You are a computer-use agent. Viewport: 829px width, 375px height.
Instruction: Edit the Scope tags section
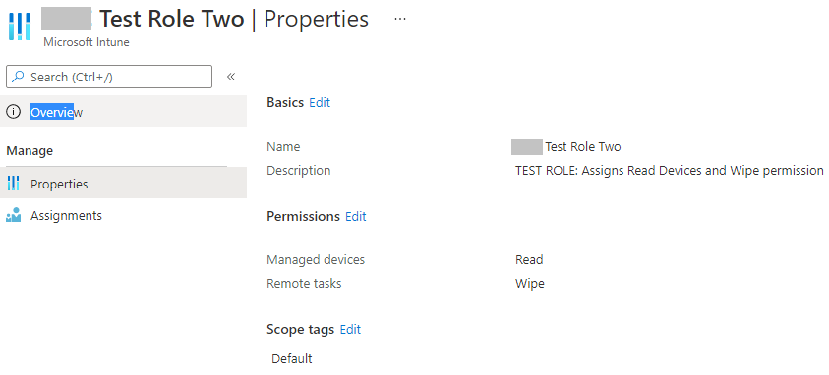tap(350, 330)
